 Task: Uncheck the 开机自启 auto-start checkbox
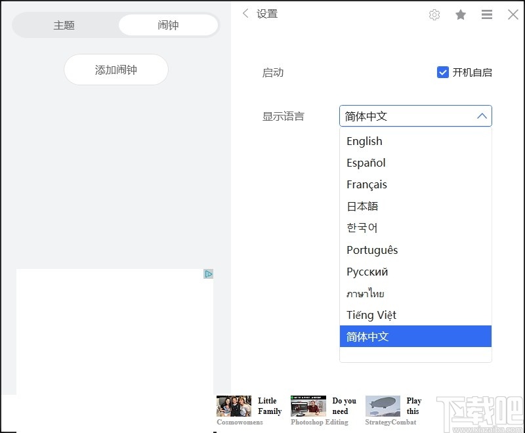pos(443,72)
